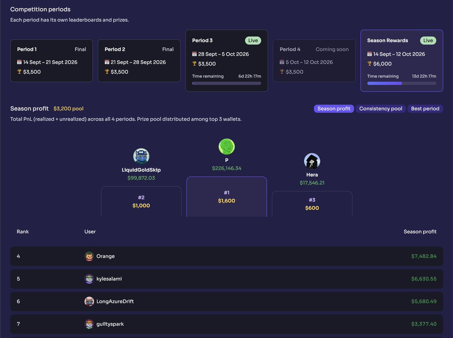Click the calendar icon in Period 2 card
453x338 pixels.
[x=107, y=62]
